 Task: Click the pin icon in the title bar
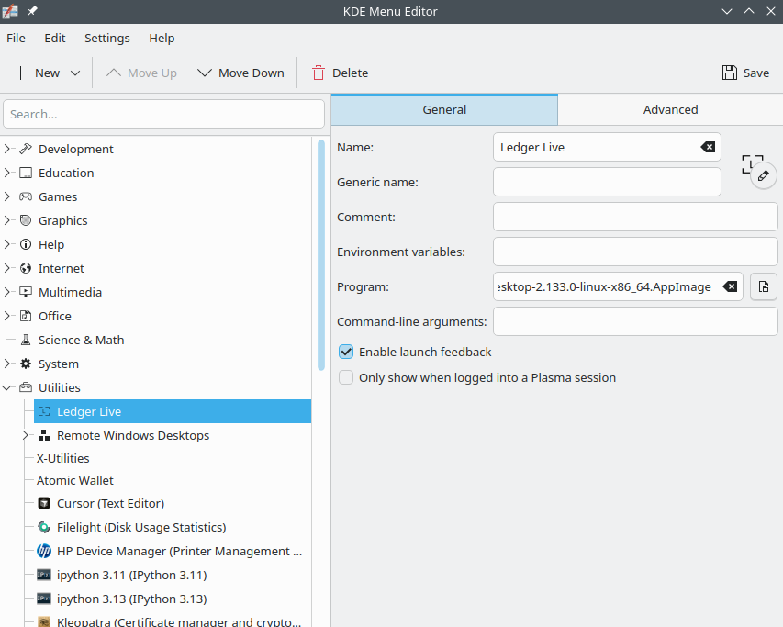32,11
